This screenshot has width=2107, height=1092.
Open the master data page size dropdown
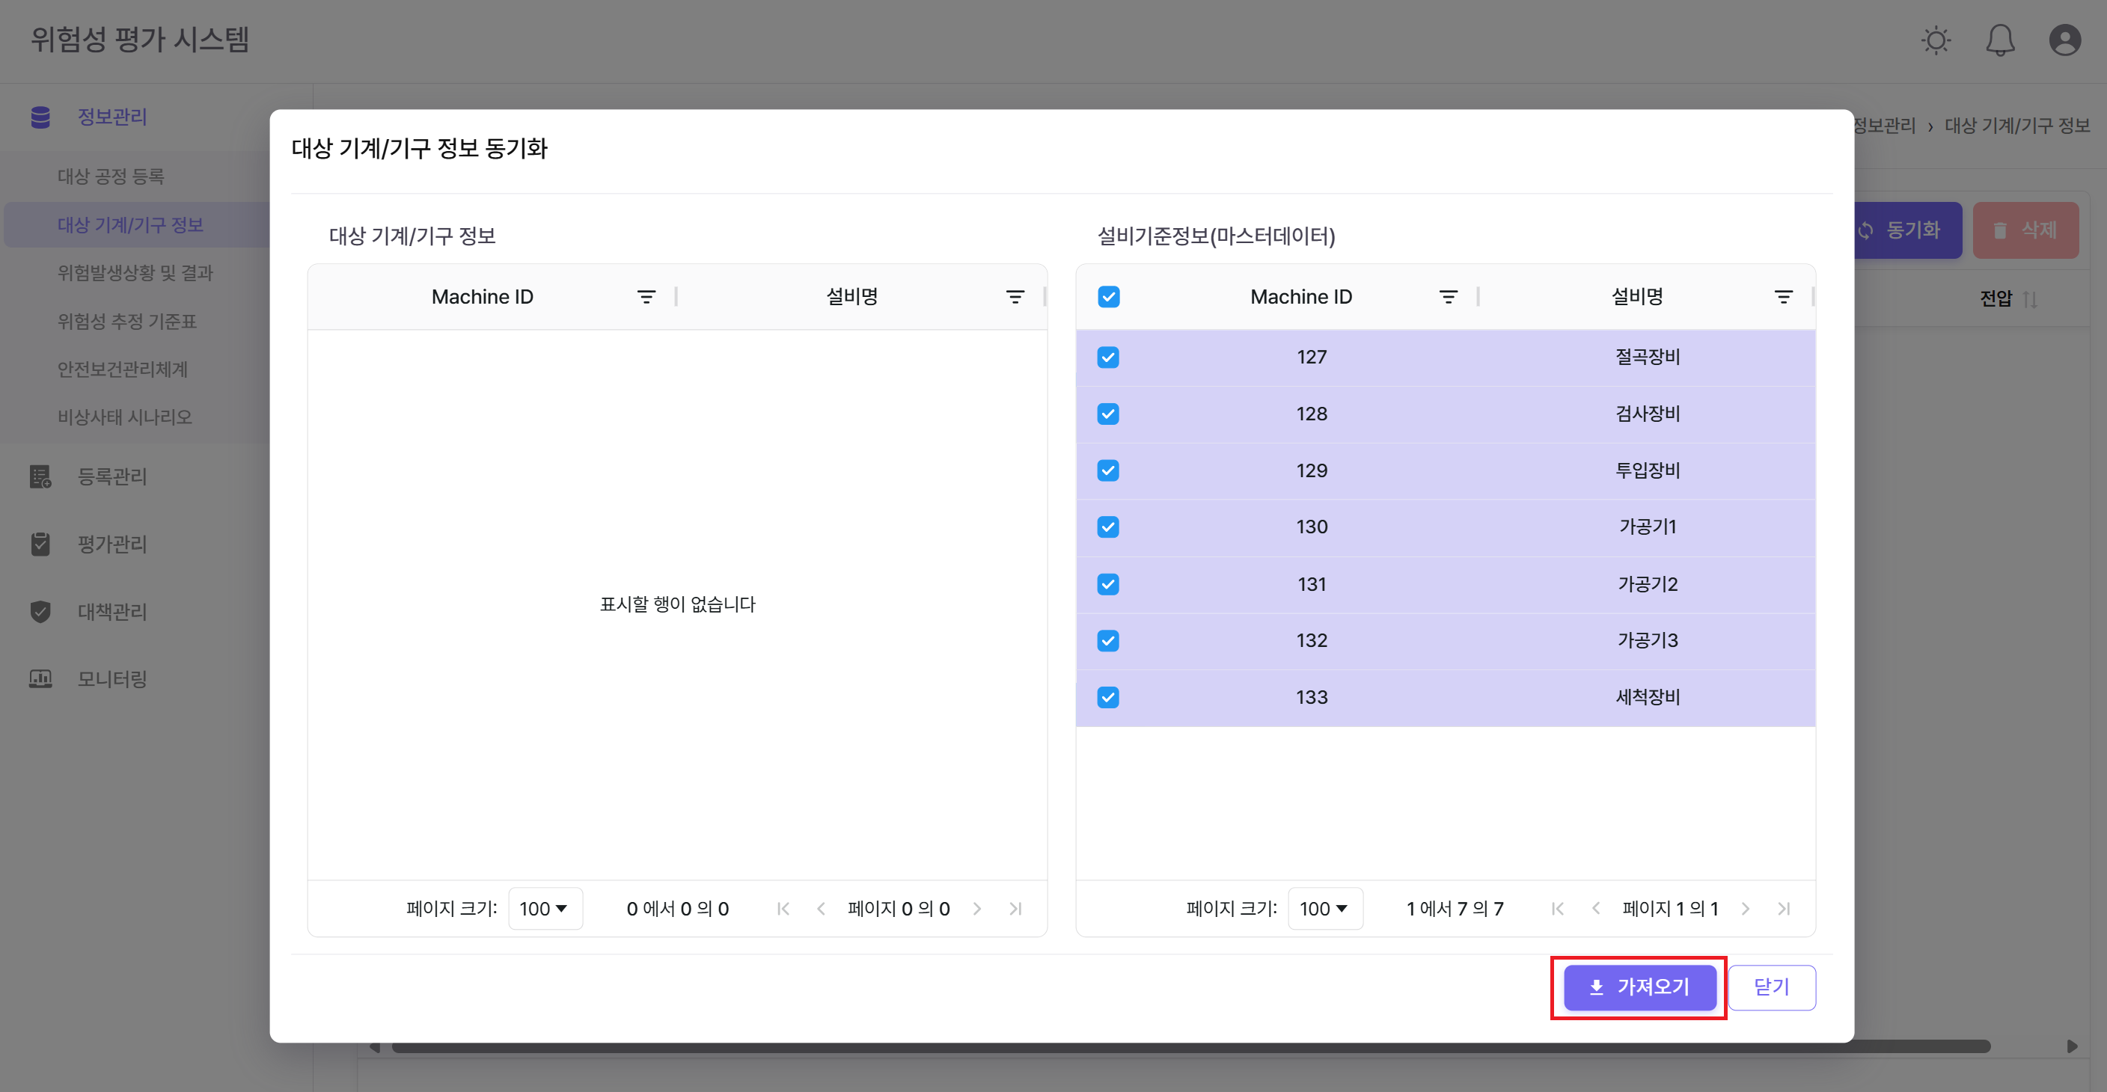tap(1324, 908)
